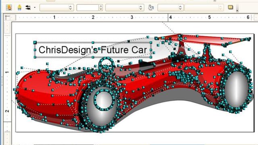The width and height of the screenshot is (258, 145).
Task: Click the tab stop selector on ruler
Action: 8,17
